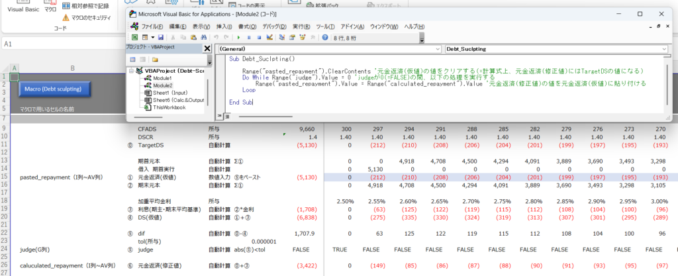Click the VBA application icon in menu bar
Image resolution: width=678 pixels, height=276 pixels.
[135, 26]
